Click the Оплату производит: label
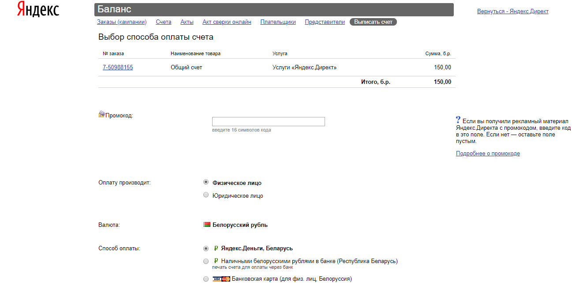Image resolution: width=583 pixels, height=286 pixels. click(x=124, y=183)
